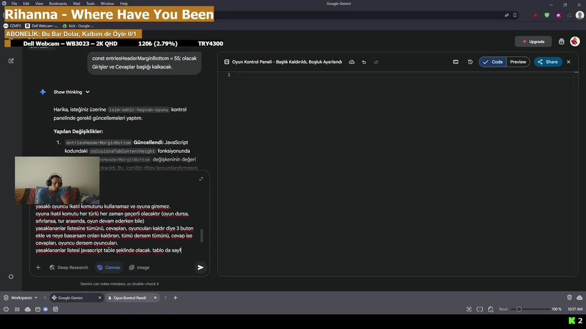
Task: Open the sync cloud icon at bottom left
Action: (x=28, y=309)
